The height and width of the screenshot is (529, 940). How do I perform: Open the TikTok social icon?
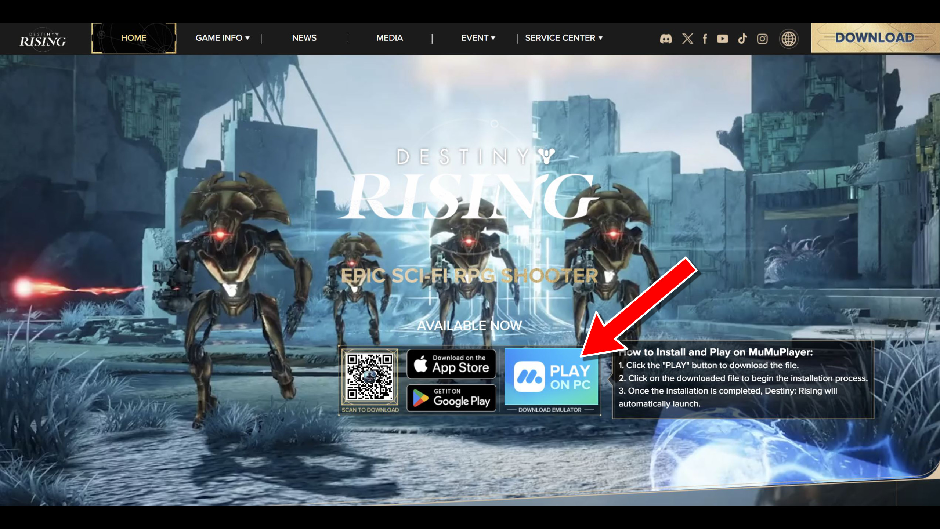pos(742,39)
